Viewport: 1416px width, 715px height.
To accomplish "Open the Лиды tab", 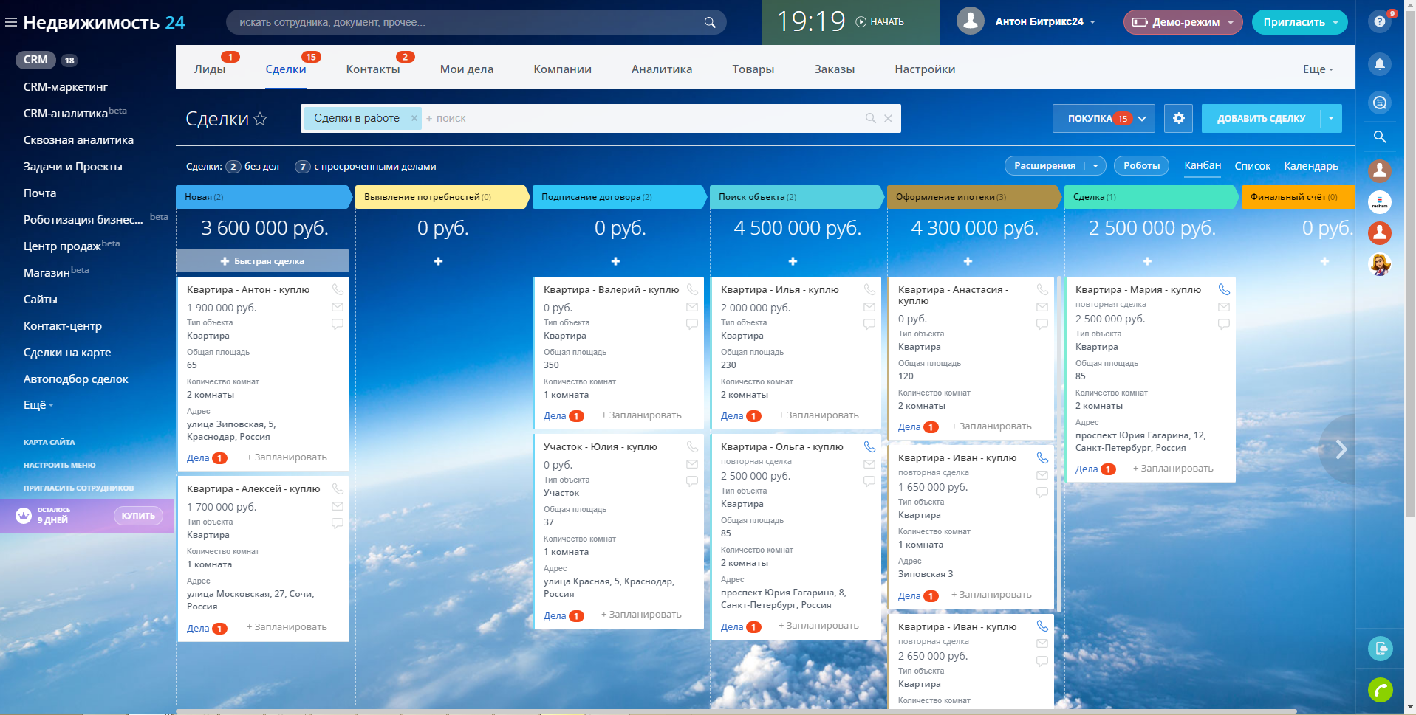I will pos(210,69).
